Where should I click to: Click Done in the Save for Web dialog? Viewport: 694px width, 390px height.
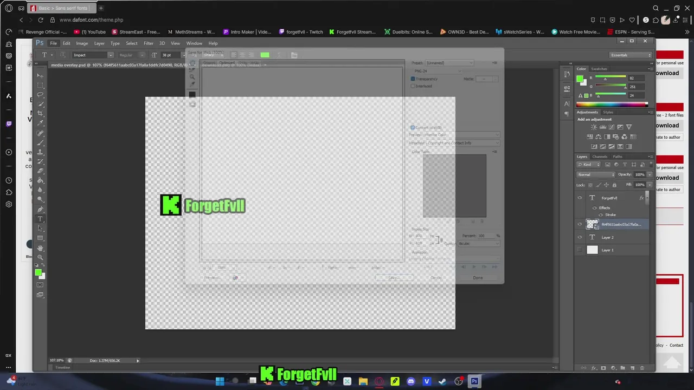coord(478,278)
